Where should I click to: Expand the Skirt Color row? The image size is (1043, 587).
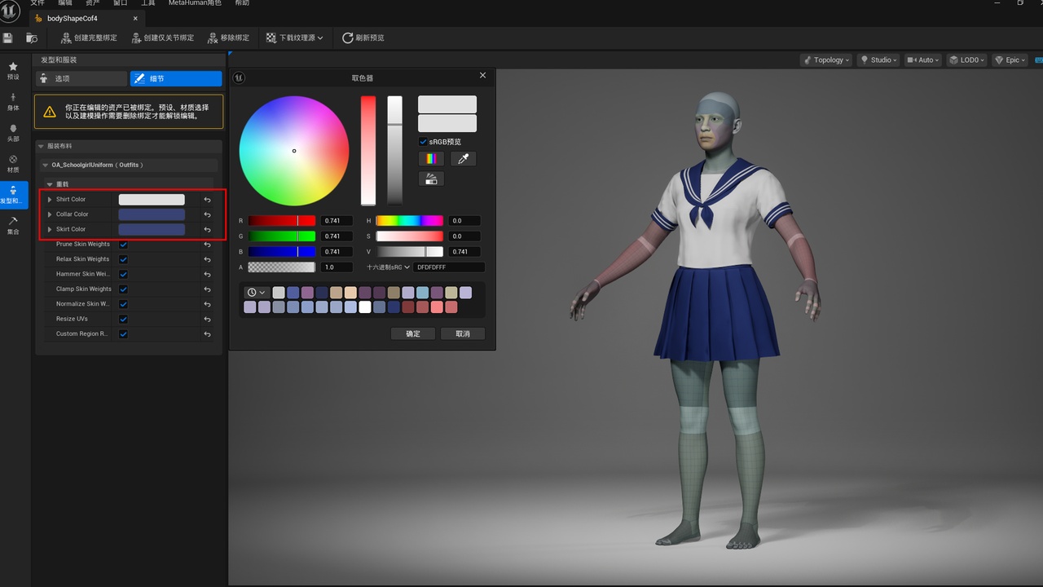tap(50, 229)
